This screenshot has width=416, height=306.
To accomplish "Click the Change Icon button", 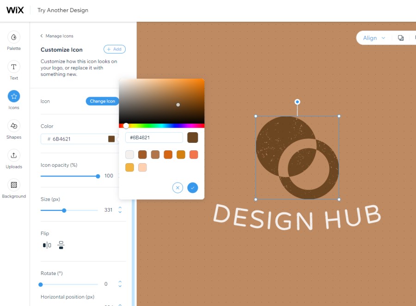I will pos(103,101).
